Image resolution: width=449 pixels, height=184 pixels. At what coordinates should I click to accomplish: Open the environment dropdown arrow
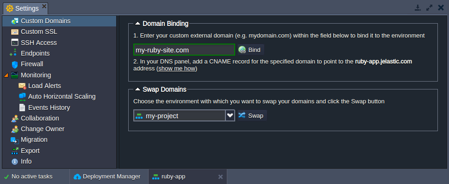(230, 115)
